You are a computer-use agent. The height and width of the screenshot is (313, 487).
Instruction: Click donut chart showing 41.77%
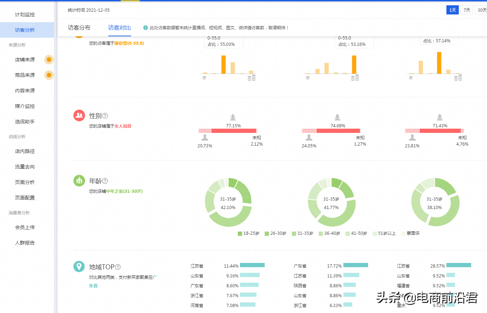tap(332, 202)
